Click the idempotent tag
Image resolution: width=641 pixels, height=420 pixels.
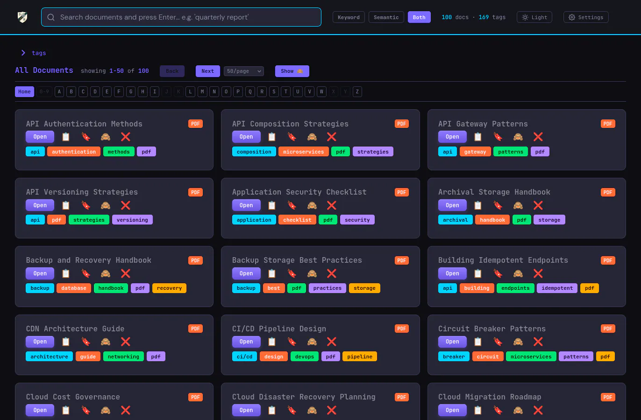(557, 288)
